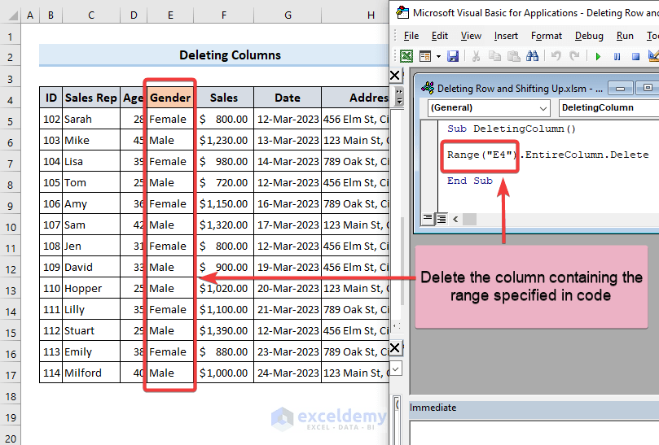Open the View menu in VBA editor
The height and width of the screenshot is (445, 659).
click(x=471, y=36)
